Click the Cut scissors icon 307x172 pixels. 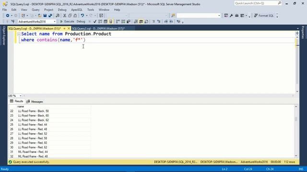coord(64,16)
